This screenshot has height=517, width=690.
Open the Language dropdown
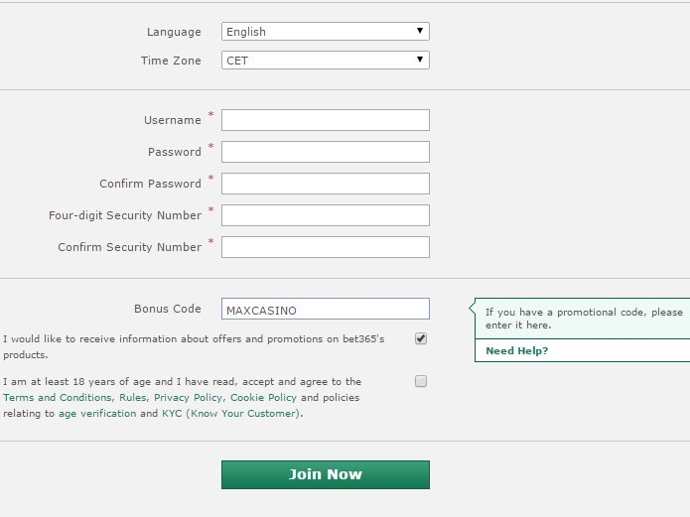point(325,32)
